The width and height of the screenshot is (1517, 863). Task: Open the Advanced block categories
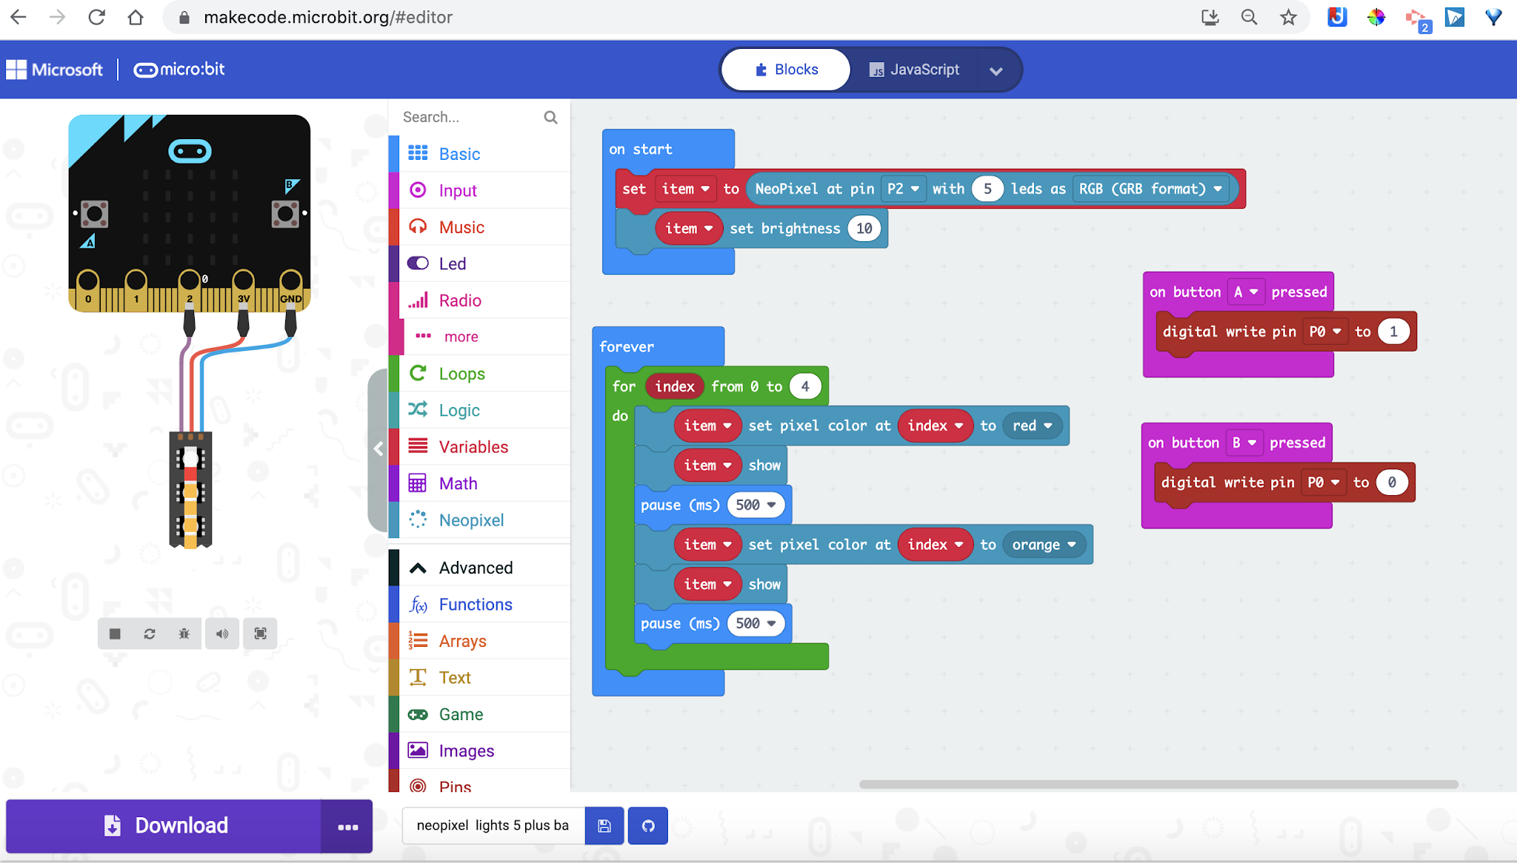pos(476,567)
